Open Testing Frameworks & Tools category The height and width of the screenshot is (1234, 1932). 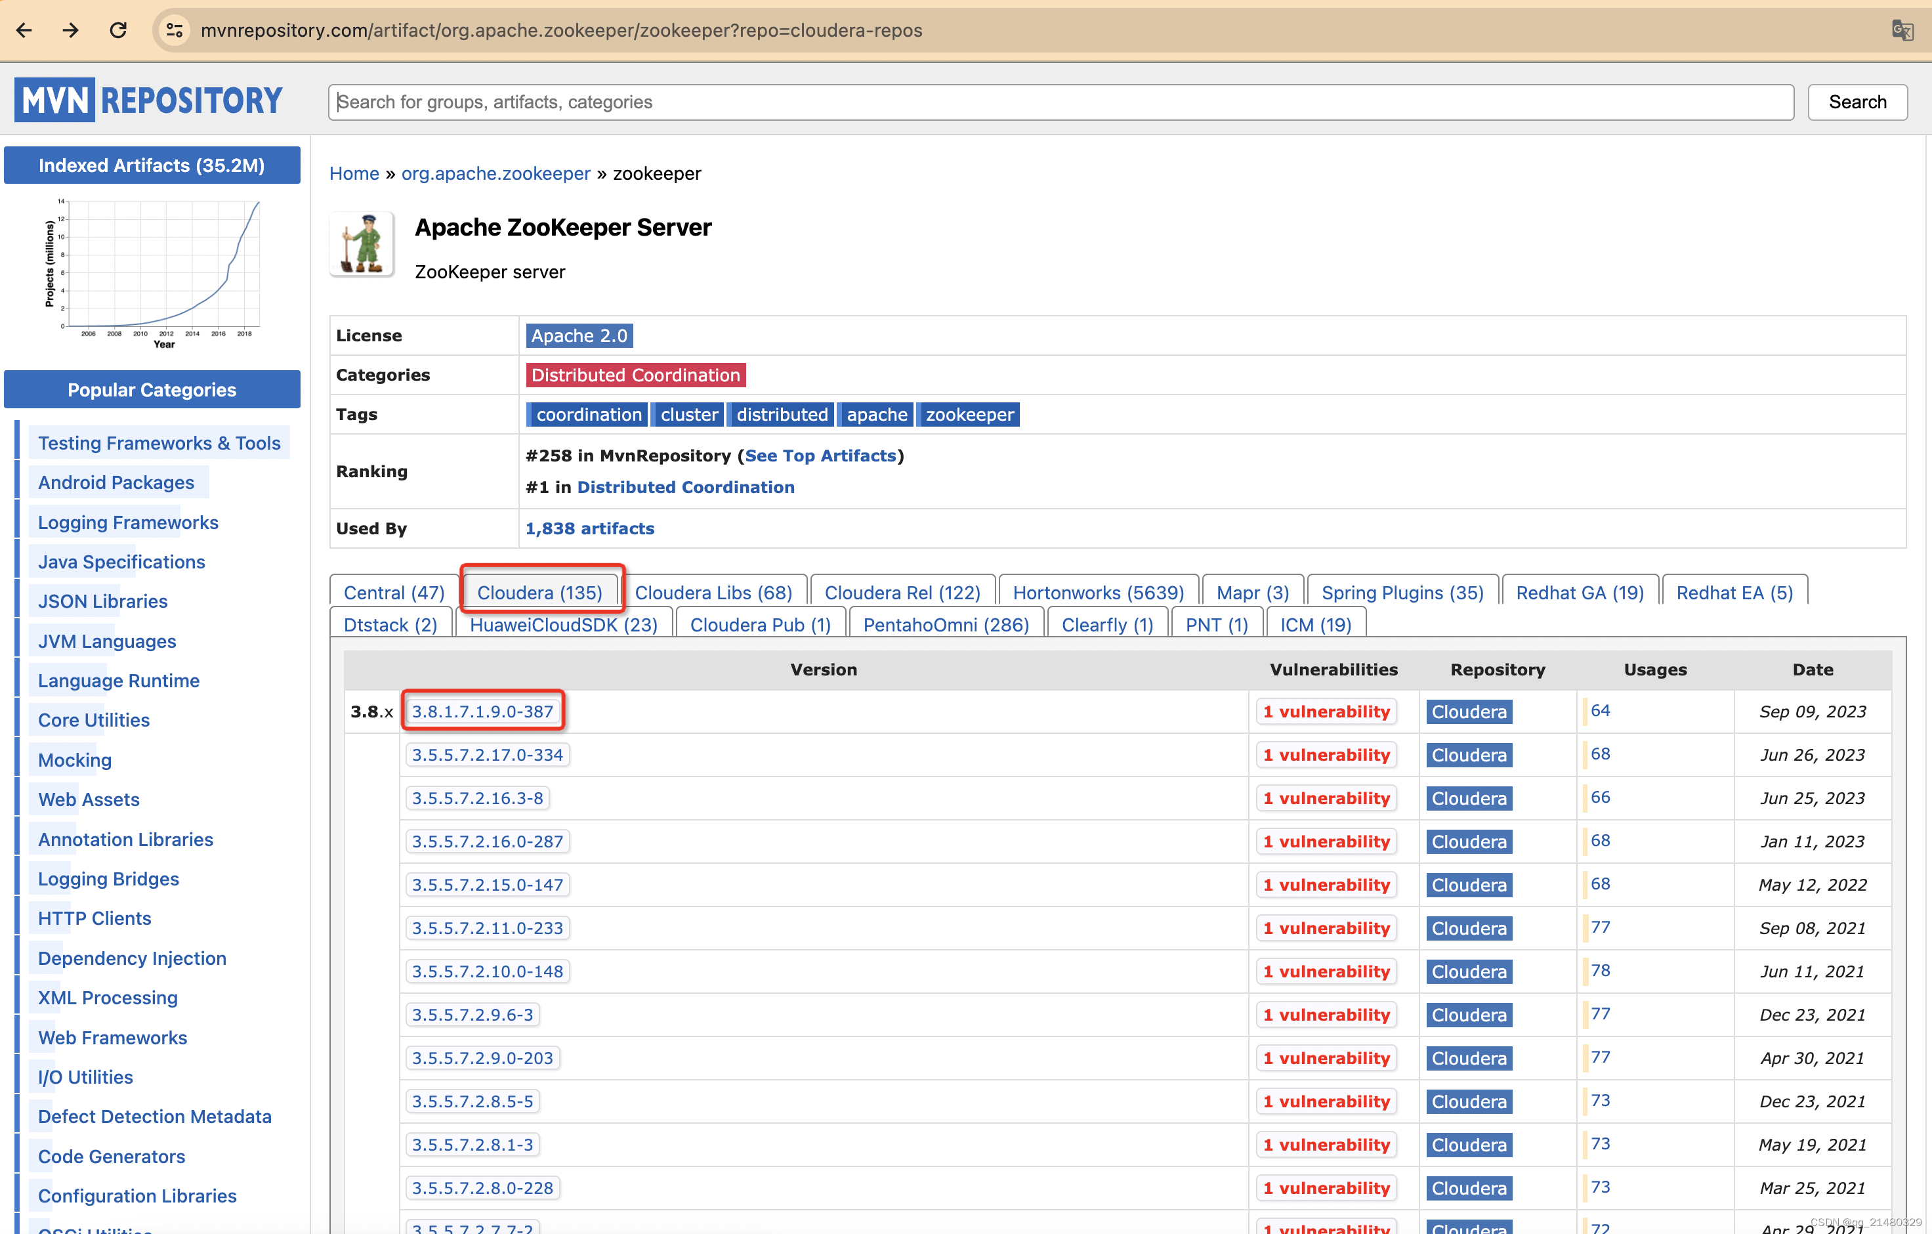click(159, 443)
